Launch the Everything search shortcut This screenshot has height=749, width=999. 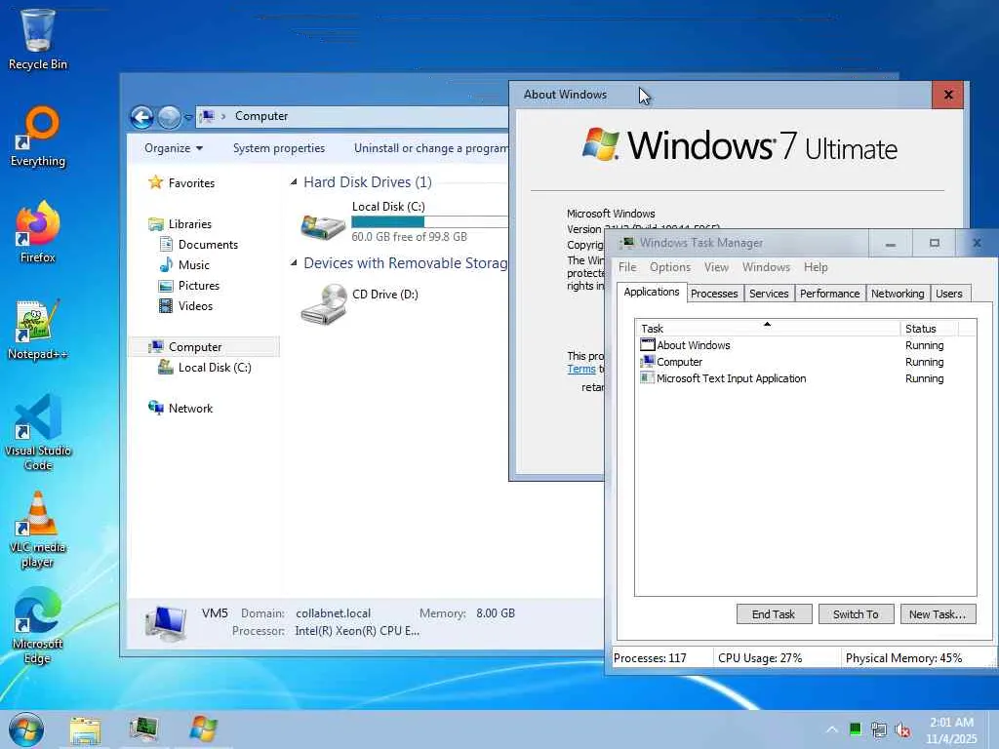click(x=38, y=137)
